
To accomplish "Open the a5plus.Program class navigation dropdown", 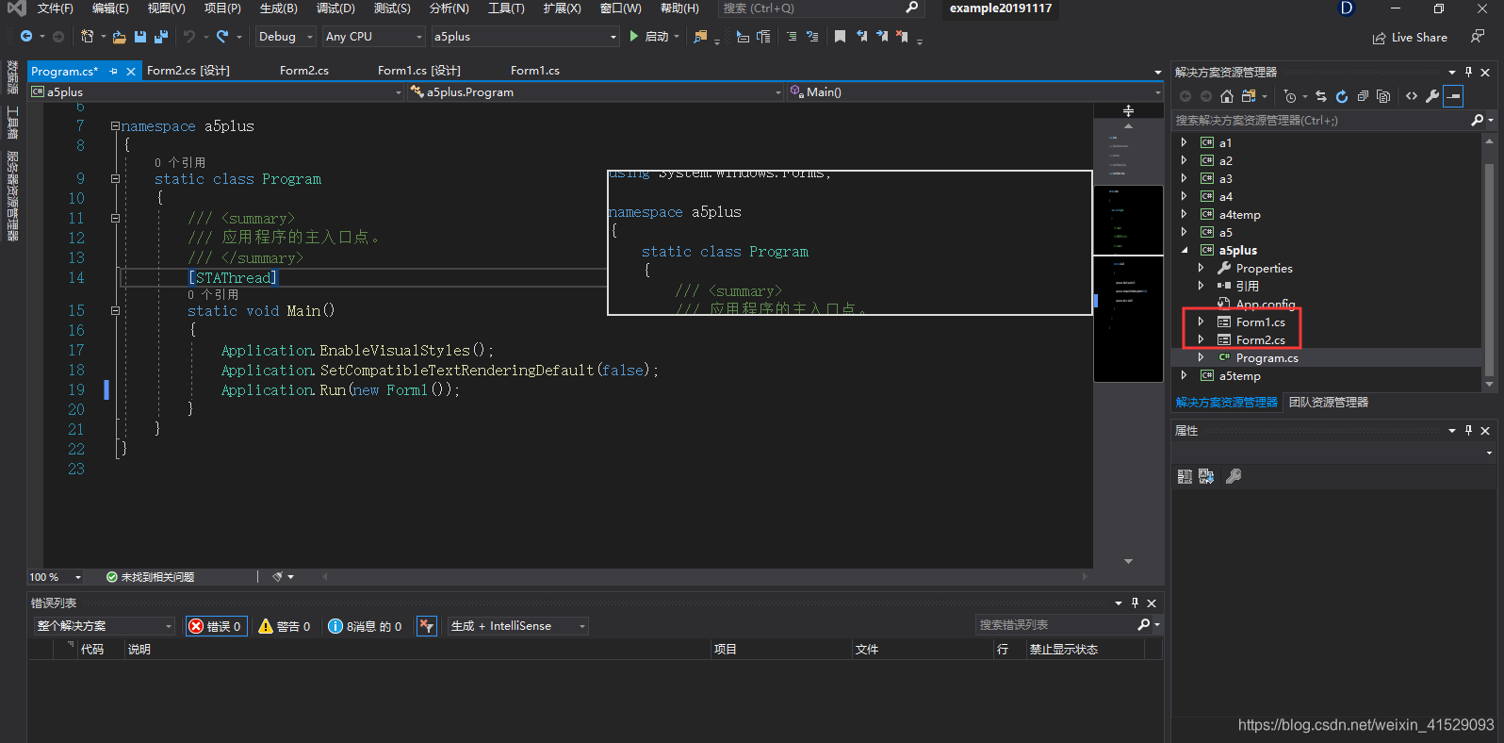I will [596, 92].
